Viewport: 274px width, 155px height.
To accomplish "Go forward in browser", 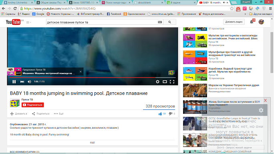I will pos(9,8).
